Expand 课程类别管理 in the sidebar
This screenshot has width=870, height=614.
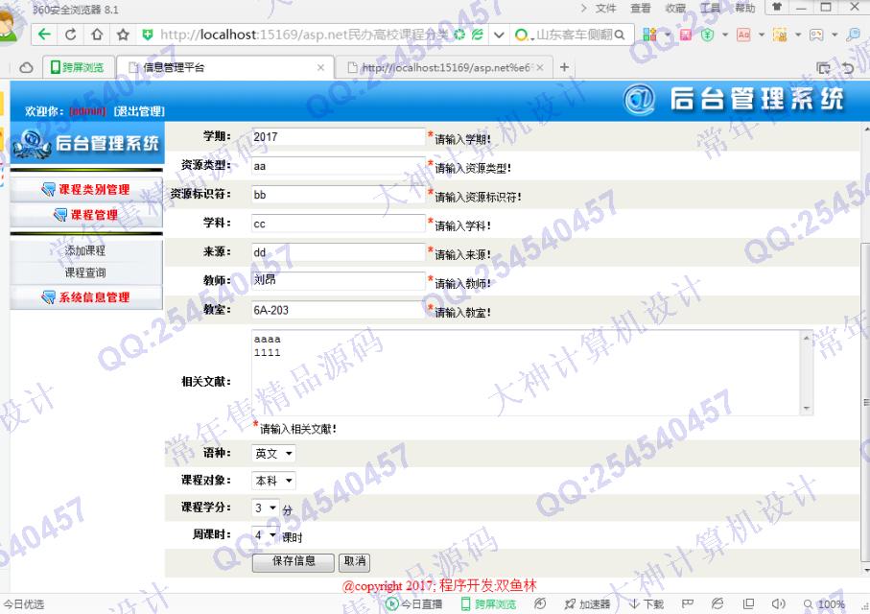86,189
